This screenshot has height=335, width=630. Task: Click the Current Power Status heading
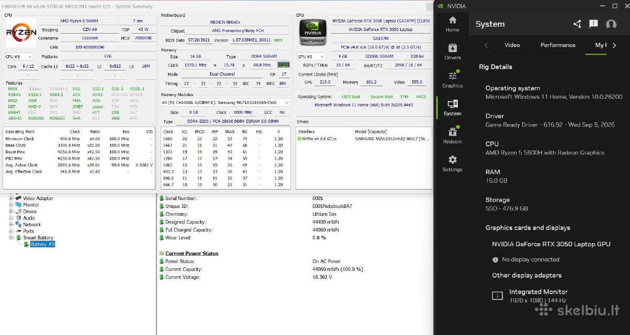click(192, 254)
